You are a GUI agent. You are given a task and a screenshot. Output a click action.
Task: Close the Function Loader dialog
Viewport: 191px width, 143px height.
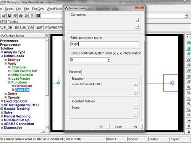pos(139,8)
